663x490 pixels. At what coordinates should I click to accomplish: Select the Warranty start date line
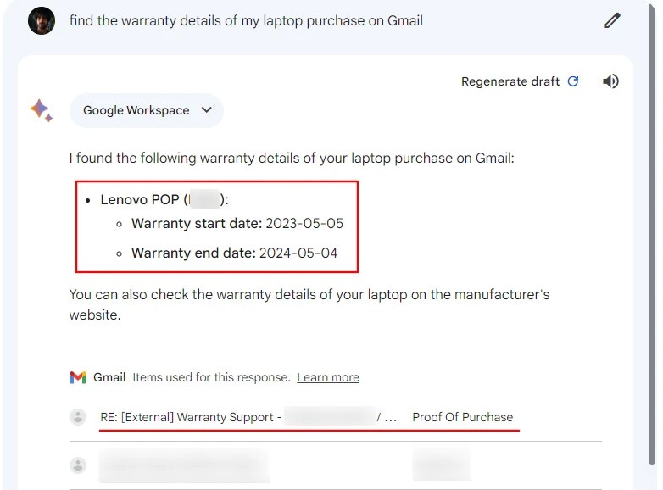coord(237,224)
